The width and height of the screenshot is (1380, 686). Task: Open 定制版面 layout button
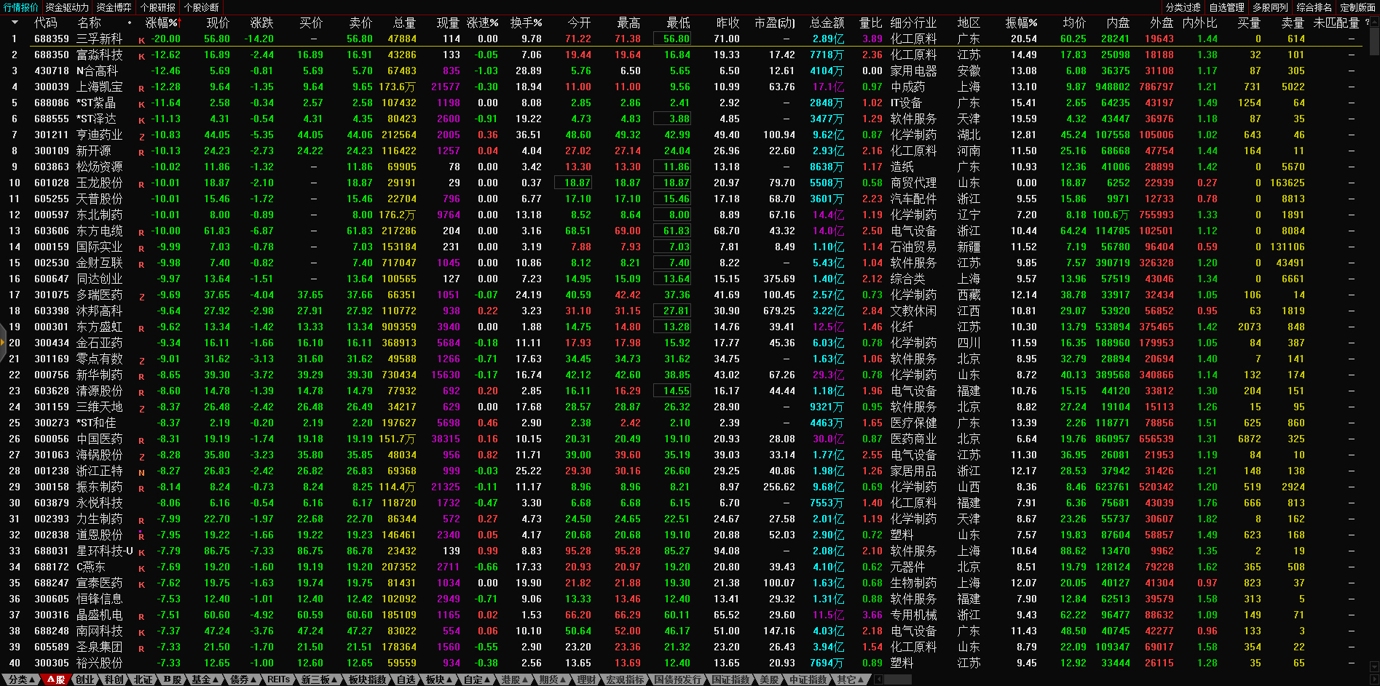(x=1357, y=7)
